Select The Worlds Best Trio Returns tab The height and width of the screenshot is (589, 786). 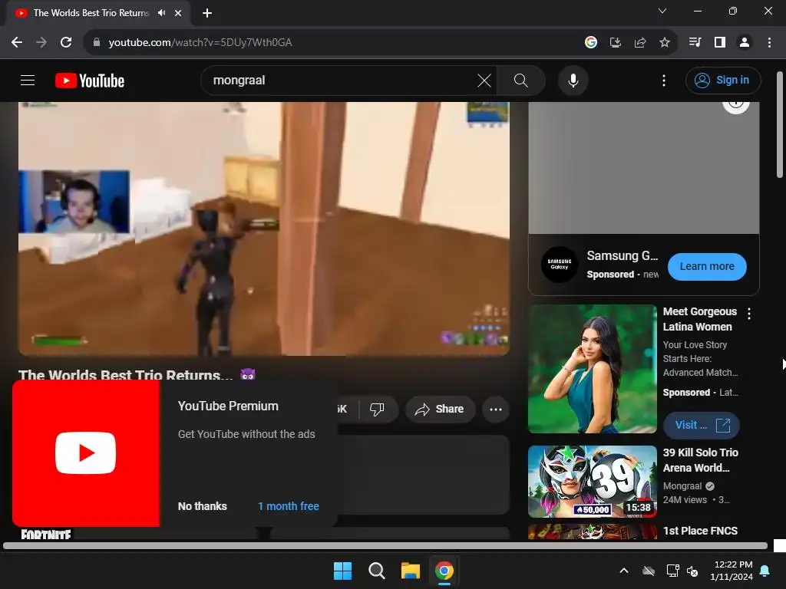click(91, 13)
